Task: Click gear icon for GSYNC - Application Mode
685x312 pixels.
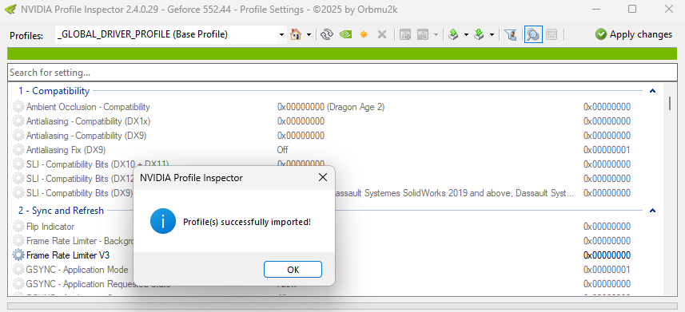Action: coord(18,270)
